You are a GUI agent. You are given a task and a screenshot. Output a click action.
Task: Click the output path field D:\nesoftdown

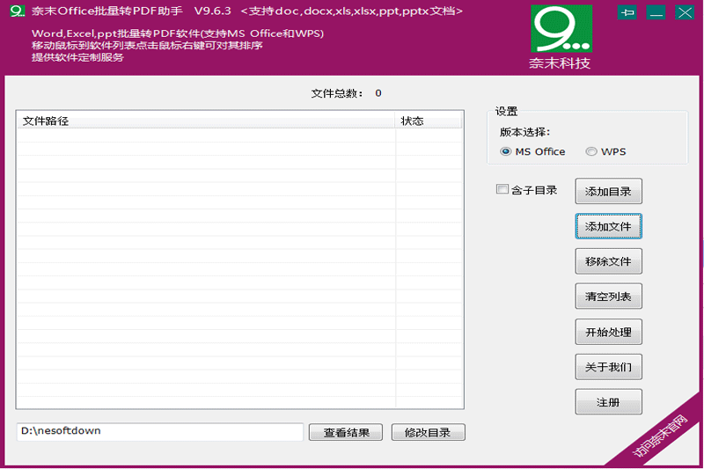tap(159, 432)
